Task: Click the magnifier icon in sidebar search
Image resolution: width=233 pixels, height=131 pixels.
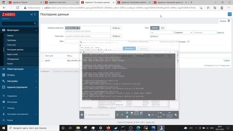Action: coord(35,23)
